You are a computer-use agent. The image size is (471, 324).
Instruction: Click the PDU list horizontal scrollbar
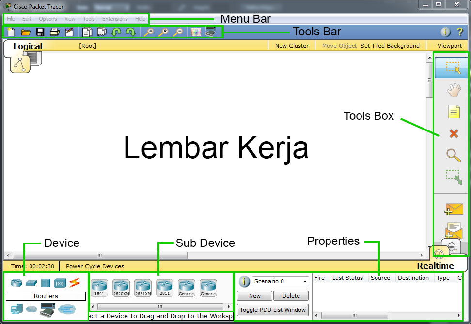point(354,315)
